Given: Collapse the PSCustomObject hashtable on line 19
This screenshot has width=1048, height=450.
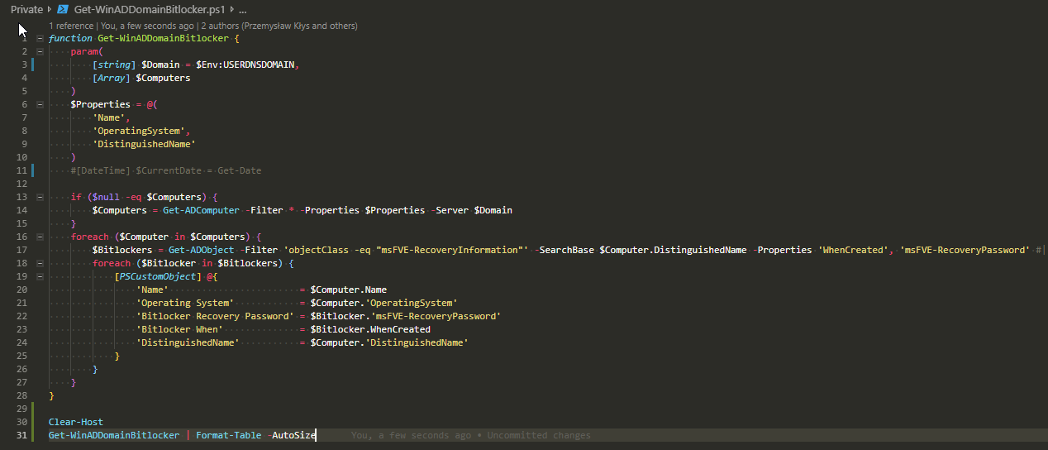Looking at the screenshot, I should click(40, 277).
